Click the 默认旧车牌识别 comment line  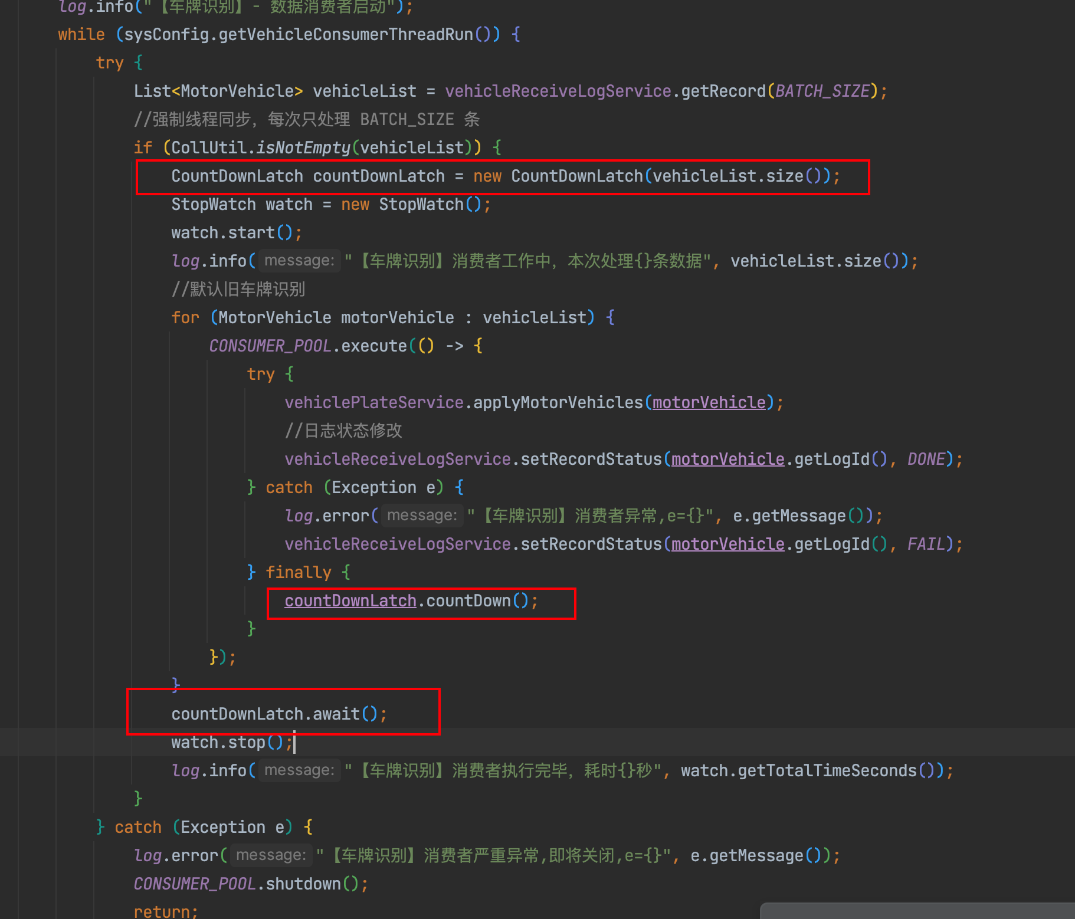click(238, 289)
